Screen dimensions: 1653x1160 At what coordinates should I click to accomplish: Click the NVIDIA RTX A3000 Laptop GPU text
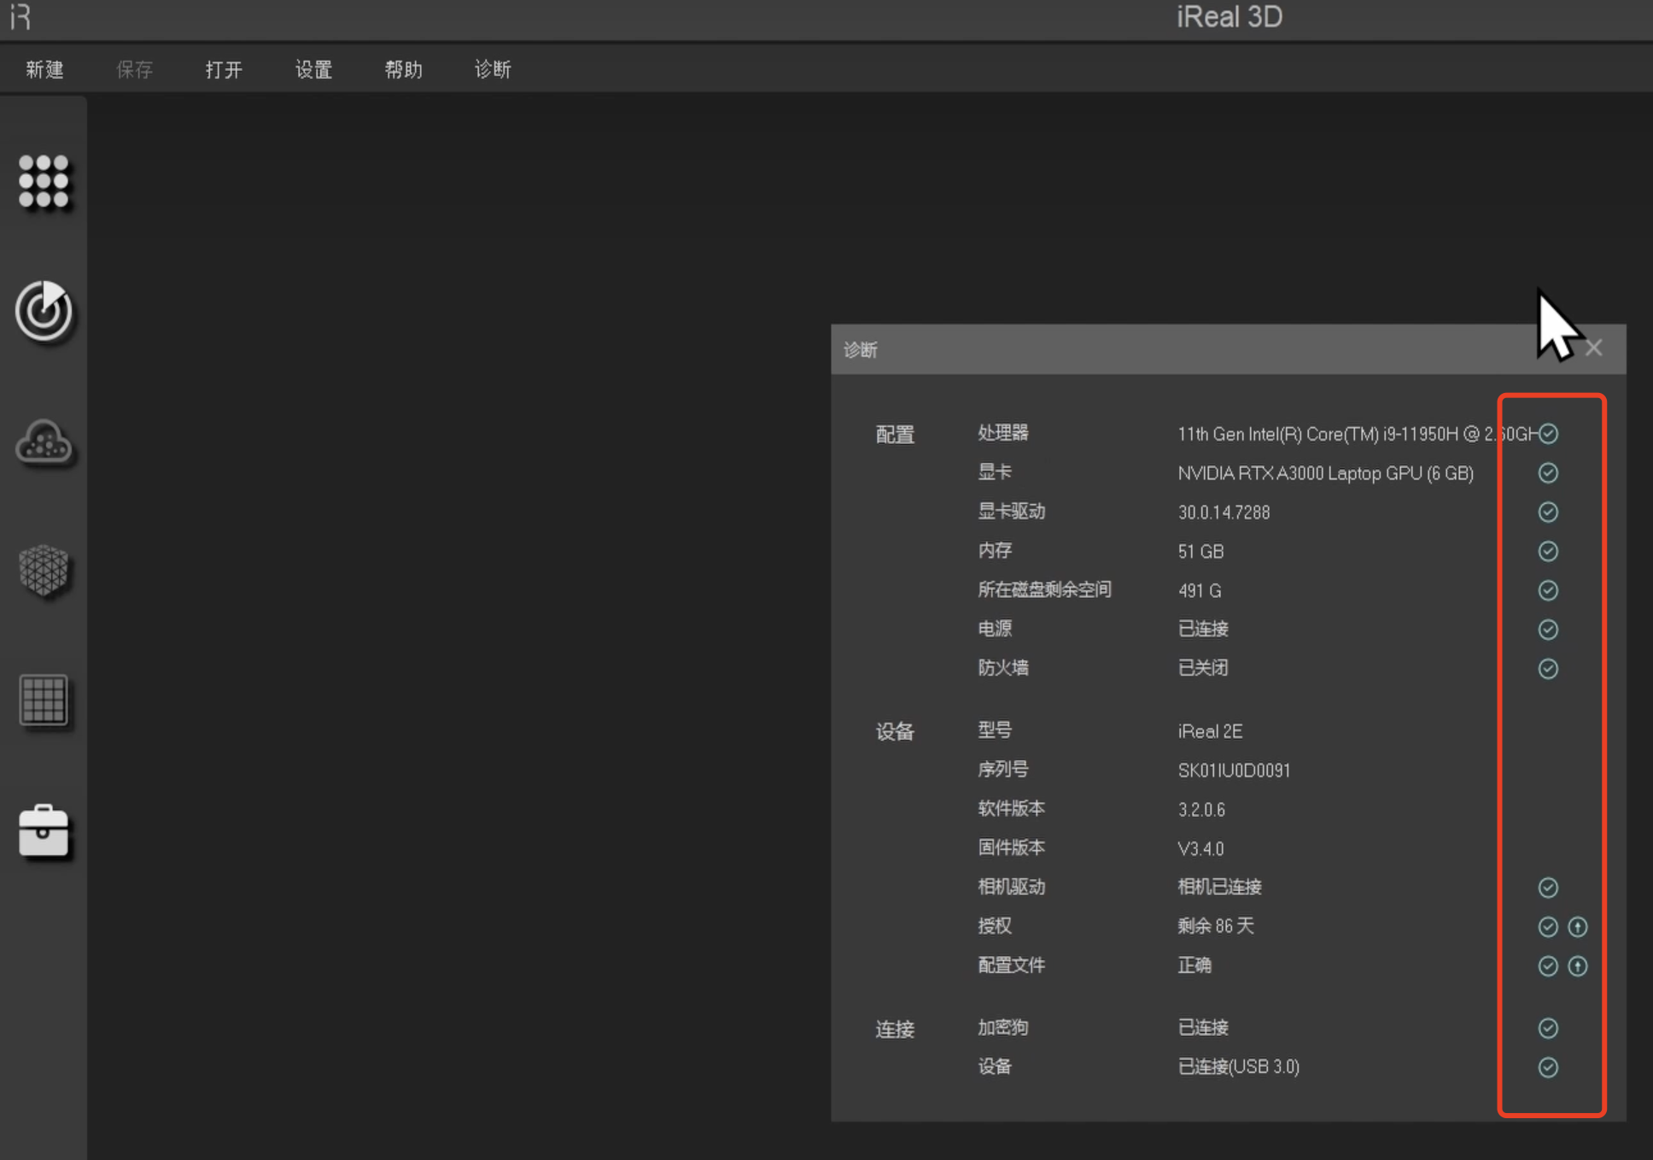(x=1326, y=473)
